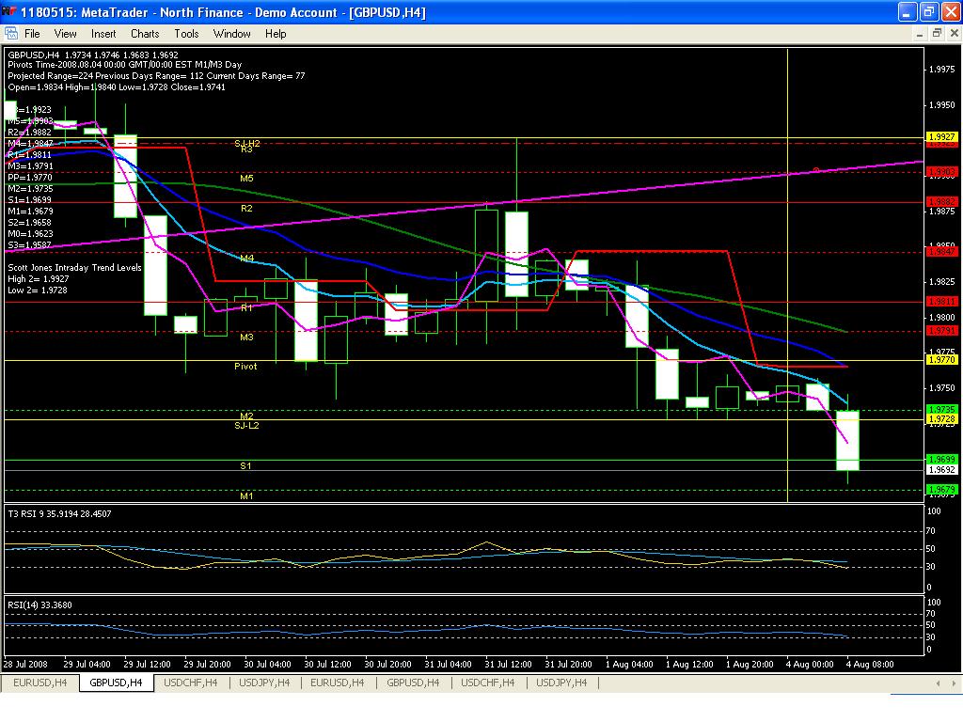Click the chart document icon beside File
Image resolution: width=963 pixels, height=722 pixels.
(x=11, y=33)
